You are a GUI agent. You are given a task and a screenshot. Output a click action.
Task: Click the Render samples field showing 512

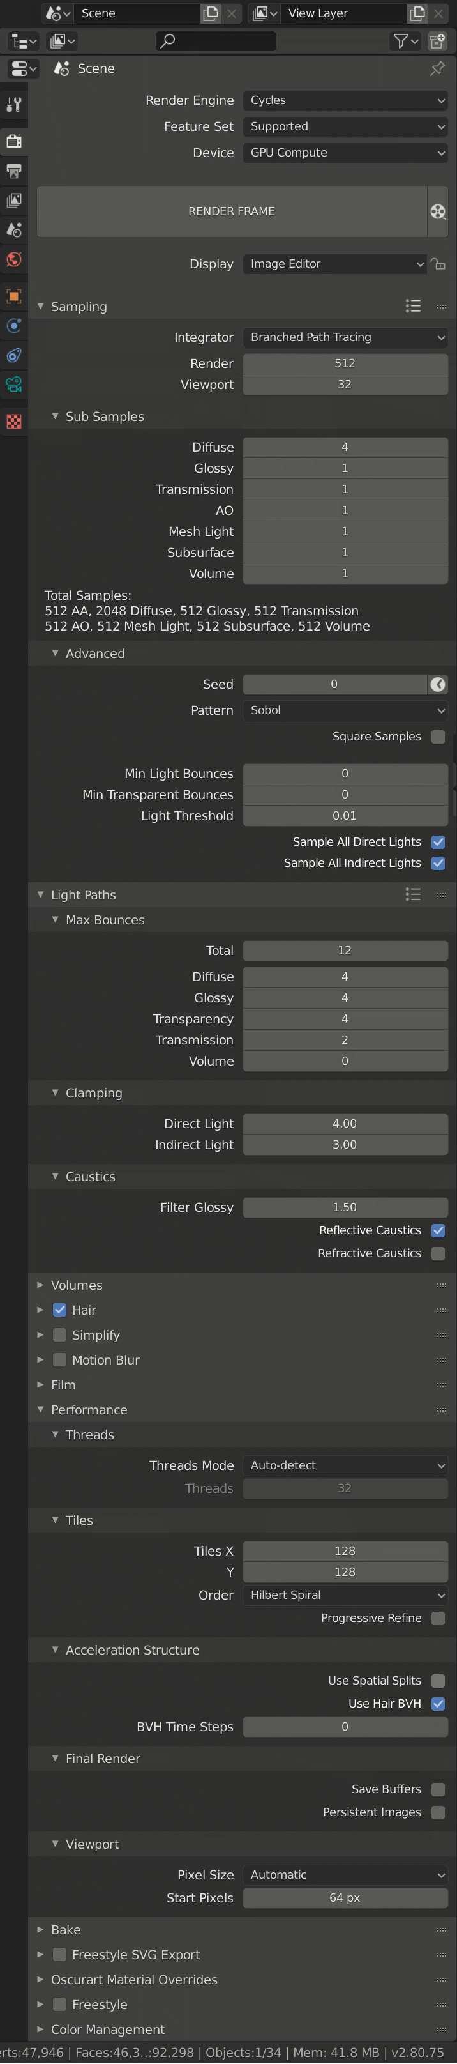[345, 363]
